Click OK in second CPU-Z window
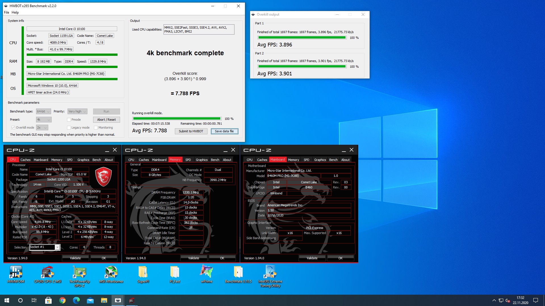The image size is (545, 306). point(222,258)
